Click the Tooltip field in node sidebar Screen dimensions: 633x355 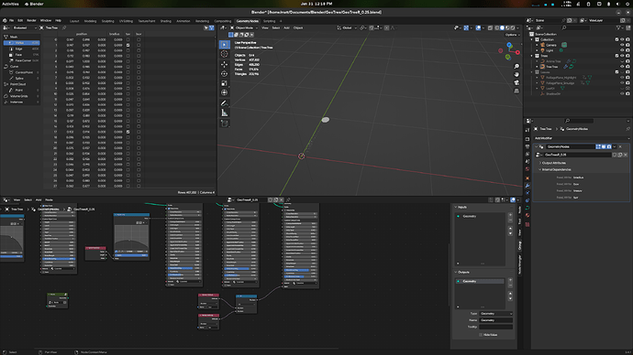point(495,327)
